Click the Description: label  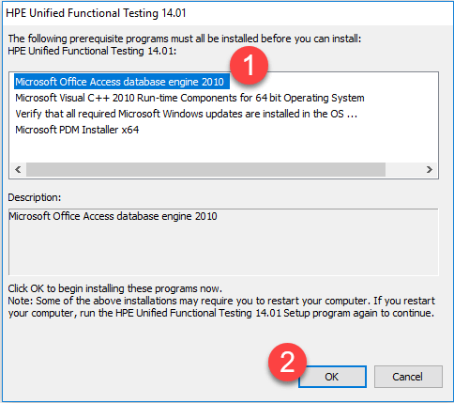click(x=35, y=197)
